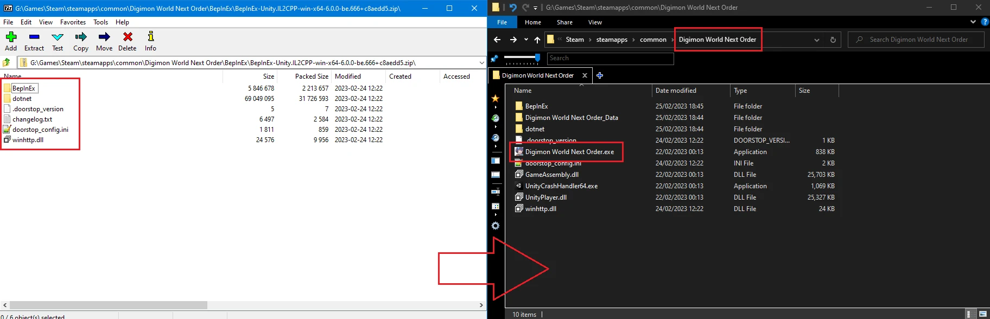Refresh the Explorer folder view
Viewport: 990px width, 319px height.
coord(833,40)
